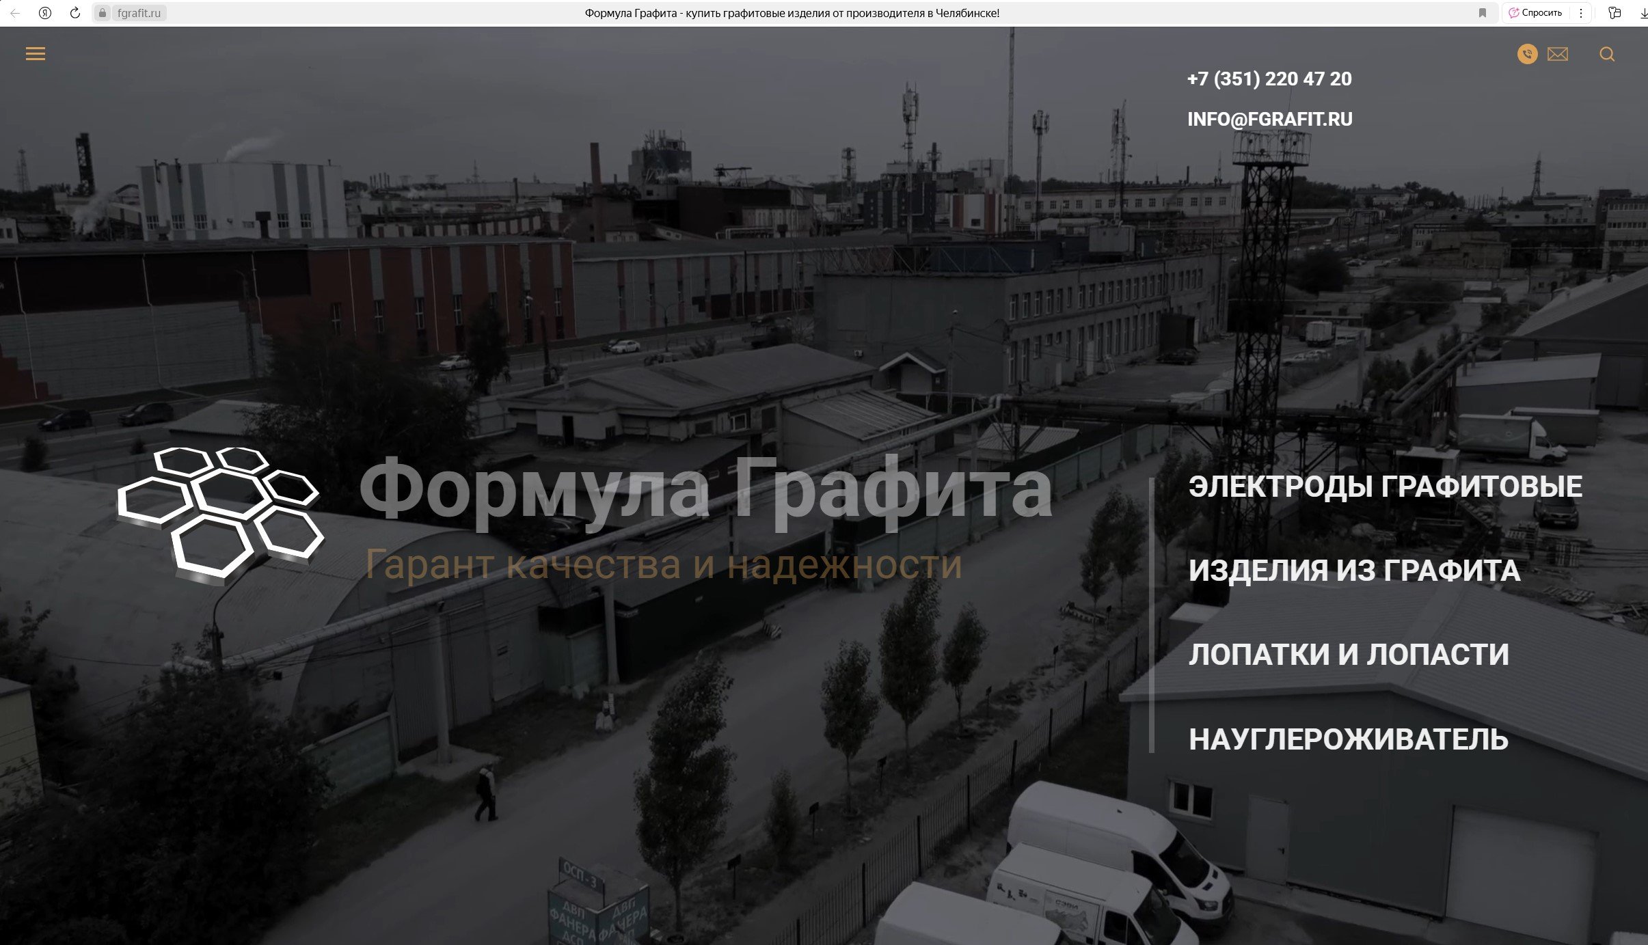The width and height of the screenshot is (1648, 945).
Task: Click the Спросить assistant button
Action: pyautogui.click(x=1536, y=13)
